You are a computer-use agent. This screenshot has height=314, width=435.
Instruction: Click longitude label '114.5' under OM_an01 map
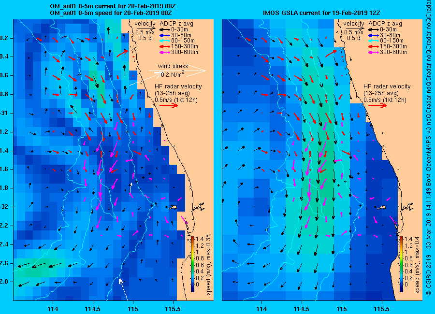click(x=93, y=309)
